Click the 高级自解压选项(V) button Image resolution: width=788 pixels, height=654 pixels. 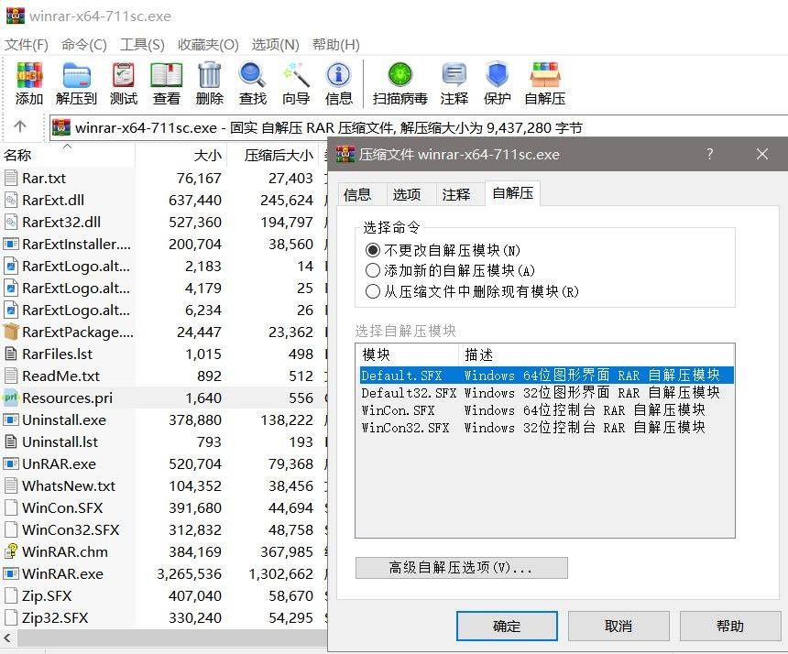460,568
